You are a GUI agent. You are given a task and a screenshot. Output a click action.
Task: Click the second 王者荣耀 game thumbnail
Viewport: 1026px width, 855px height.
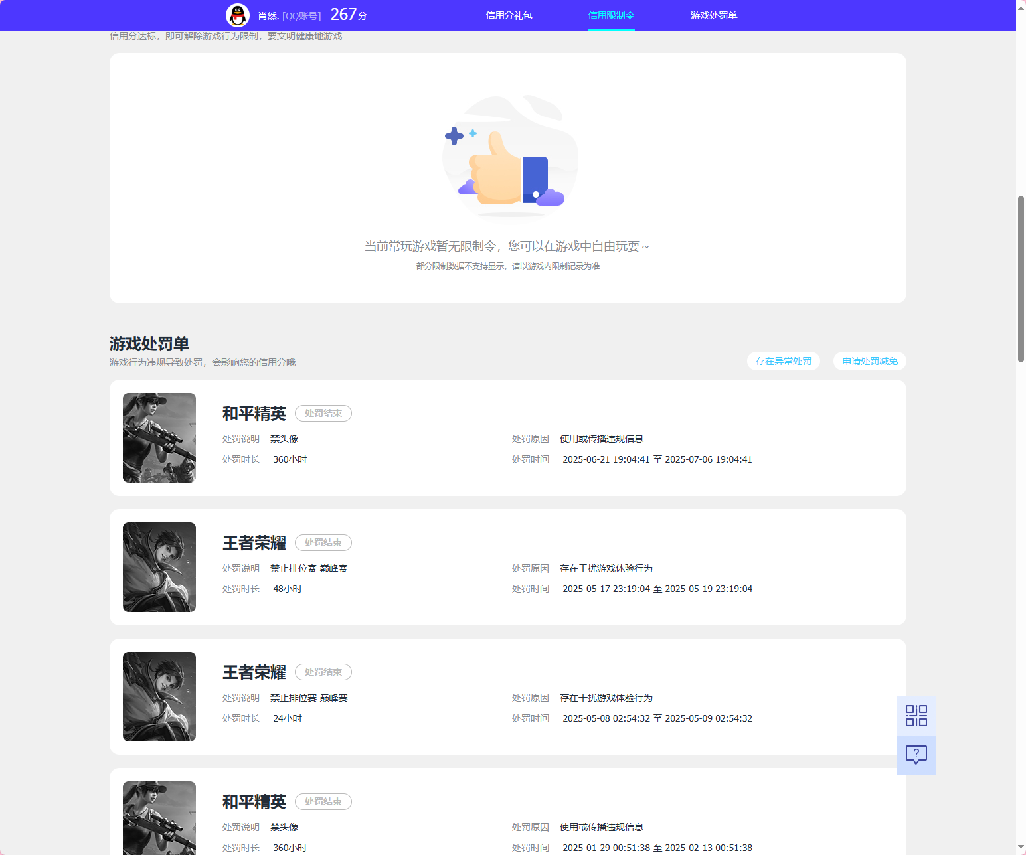click(x=159, y=696)
